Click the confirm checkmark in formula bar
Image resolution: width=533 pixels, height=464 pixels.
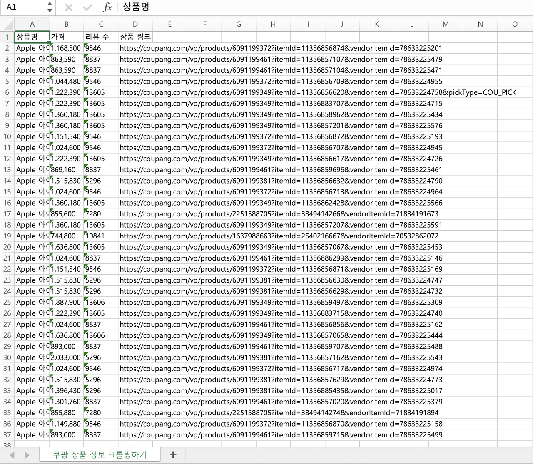(x=87, y=7)
